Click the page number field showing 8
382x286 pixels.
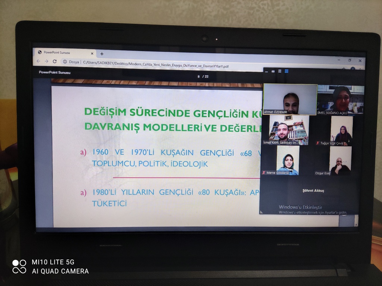pyautogui.click(x=199, y=77)
